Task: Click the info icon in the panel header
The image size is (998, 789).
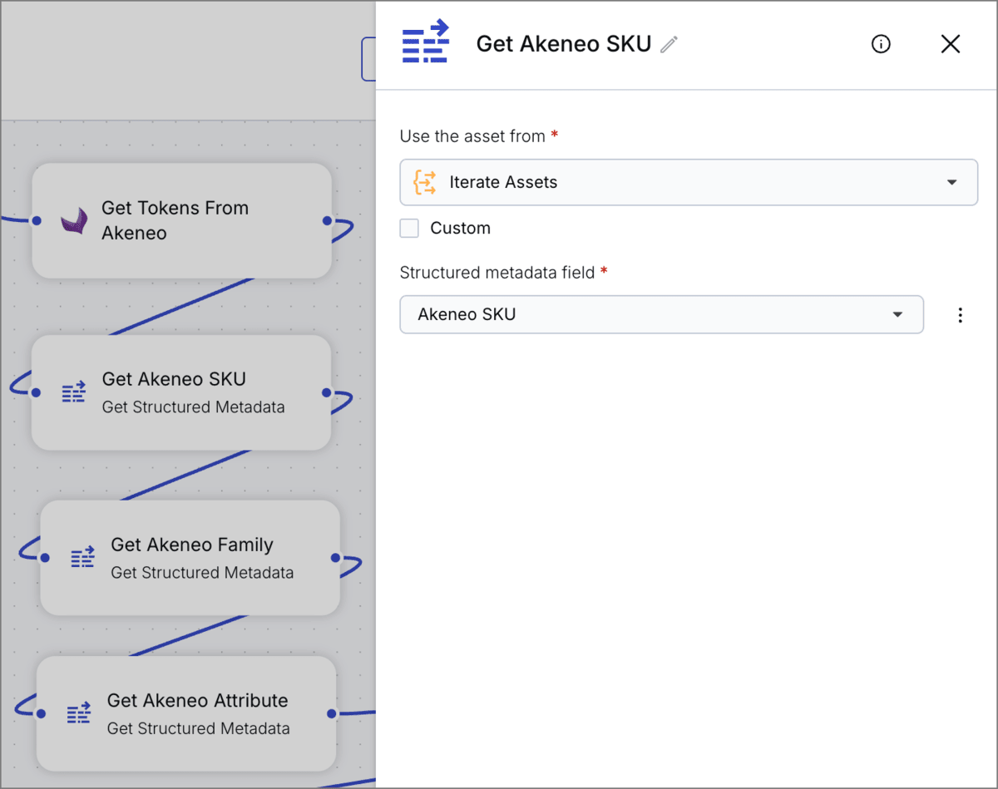Action: pyautogui.click(x=881, y=44)
